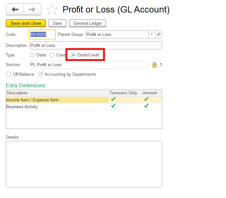Open help question mark next to Section

click(x=161, y=65)
